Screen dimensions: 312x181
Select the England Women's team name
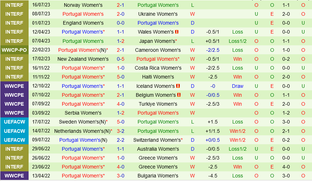tap(83, 23)
